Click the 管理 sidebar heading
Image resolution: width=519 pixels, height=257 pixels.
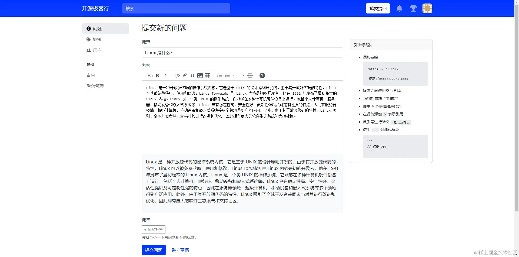[x=90, y=65]
